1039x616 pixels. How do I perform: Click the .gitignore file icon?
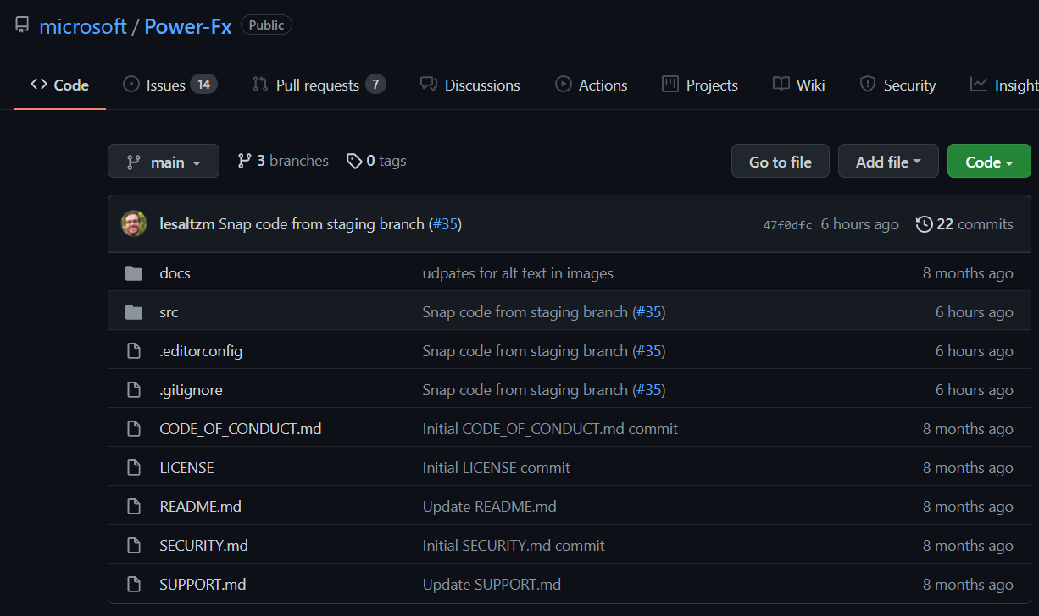134,390
